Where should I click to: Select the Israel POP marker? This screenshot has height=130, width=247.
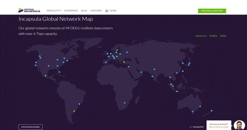pos(128,67)
